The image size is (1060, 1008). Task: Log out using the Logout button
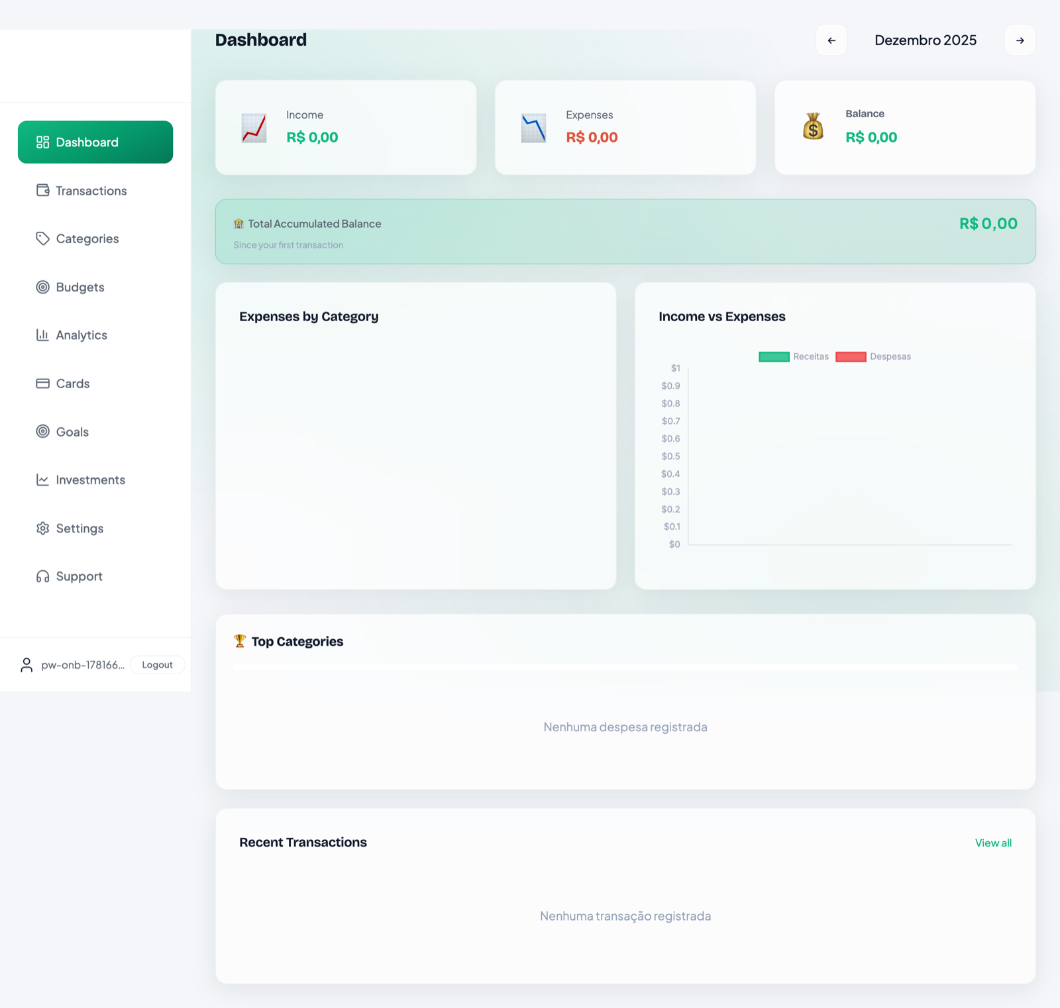click(157, 665)
